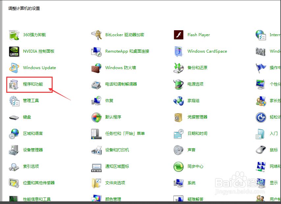Select the 声音 speaker icon

click(x=178, y=150)
